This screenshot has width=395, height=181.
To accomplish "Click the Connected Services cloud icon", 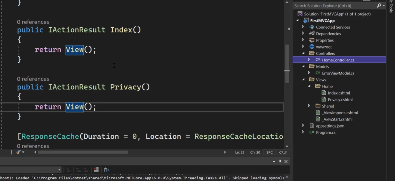I will [312, 27].
